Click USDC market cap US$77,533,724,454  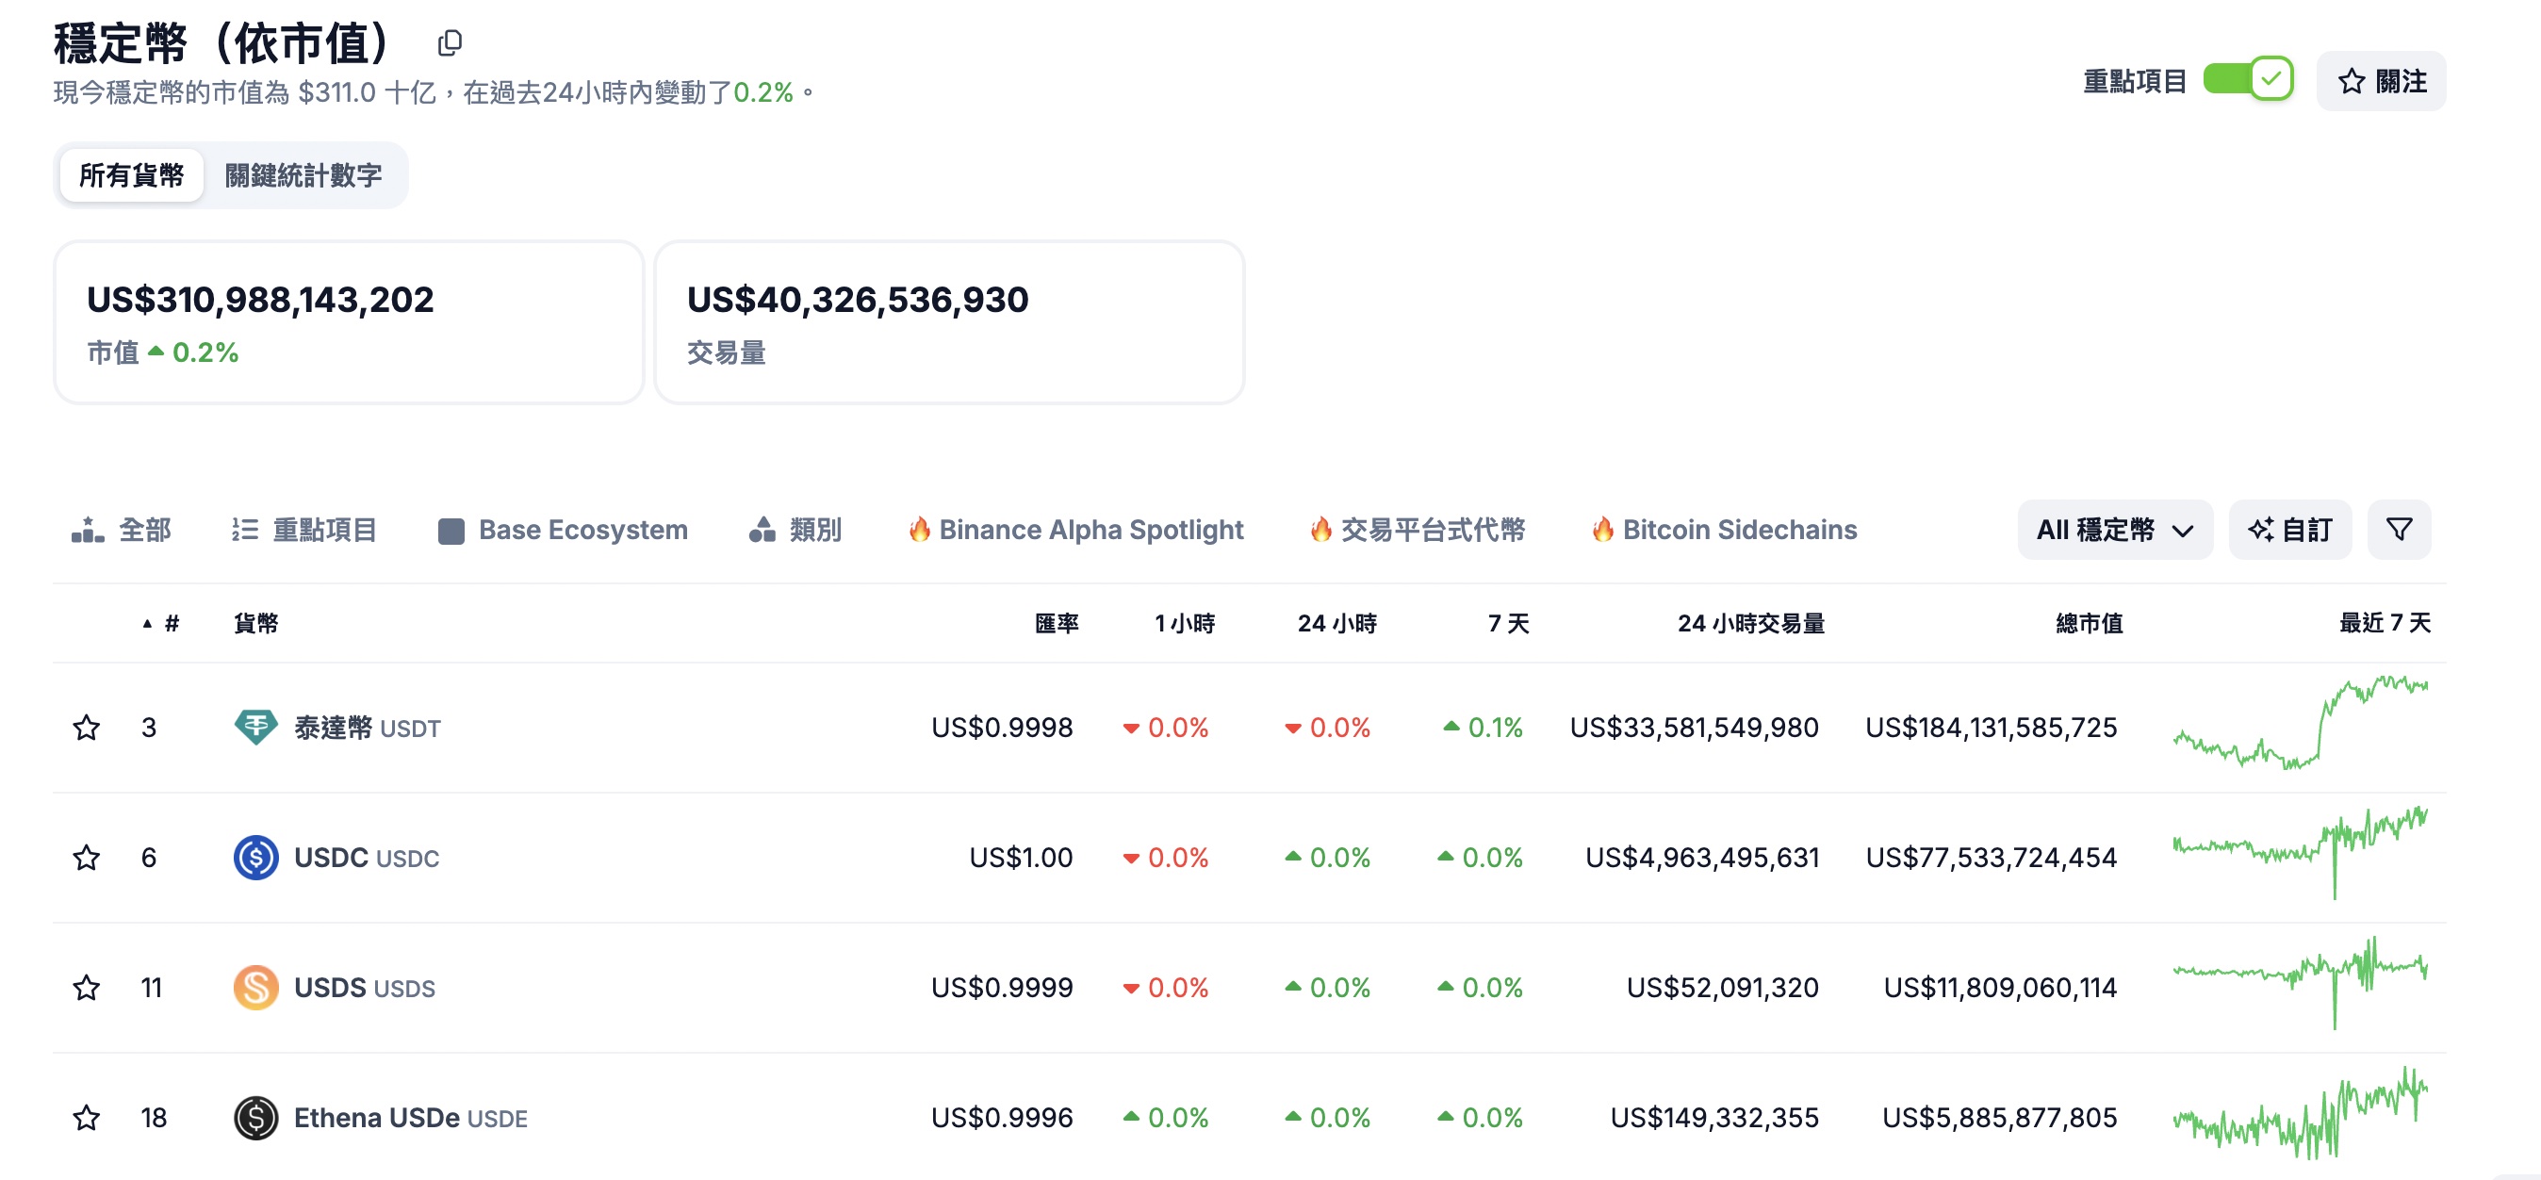[1991, 859]
